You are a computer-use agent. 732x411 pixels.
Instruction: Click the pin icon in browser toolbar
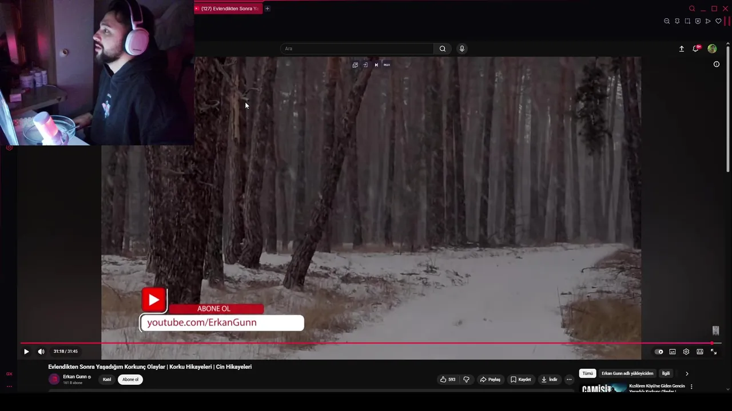point(677,21)
